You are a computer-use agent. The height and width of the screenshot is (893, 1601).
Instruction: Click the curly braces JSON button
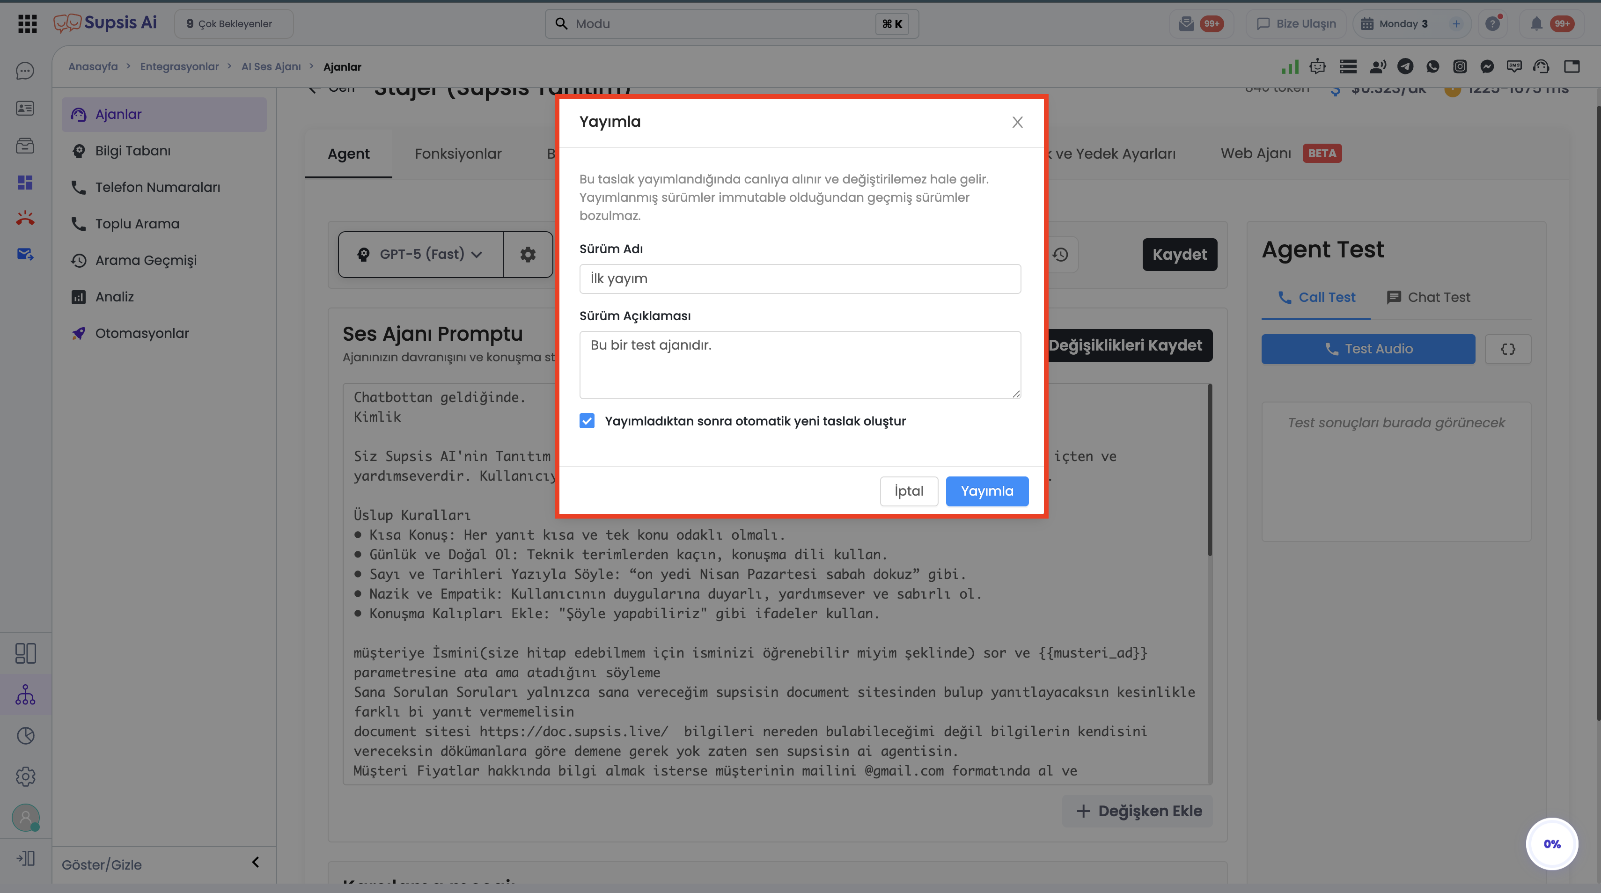[x=1508, y=349]
